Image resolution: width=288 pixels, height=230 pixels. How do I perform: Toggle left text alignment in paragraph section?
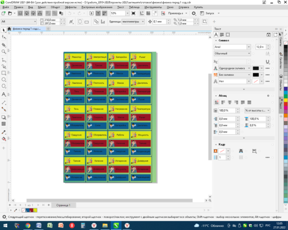tap(223, 102)
